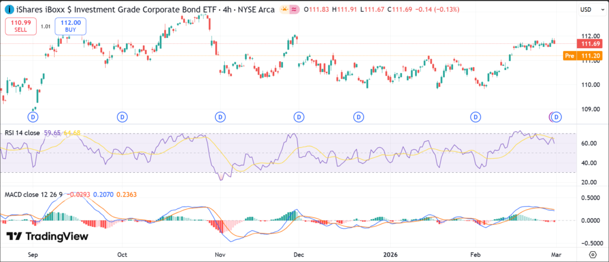Click the pink approximately-equal status icon
Viewport: 609px width, 262px height.
pos(294,9)
